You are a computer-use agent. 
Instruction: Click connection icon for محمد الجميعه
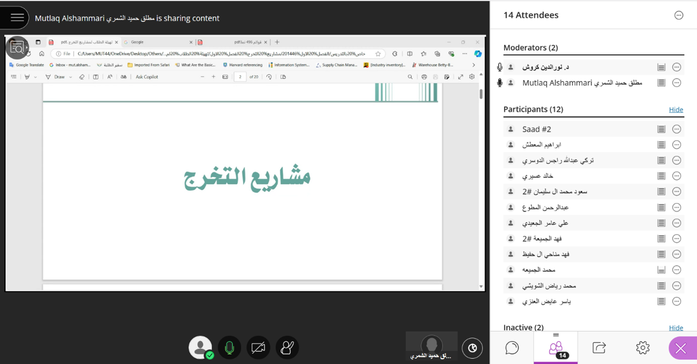click(x=661, y=270)
